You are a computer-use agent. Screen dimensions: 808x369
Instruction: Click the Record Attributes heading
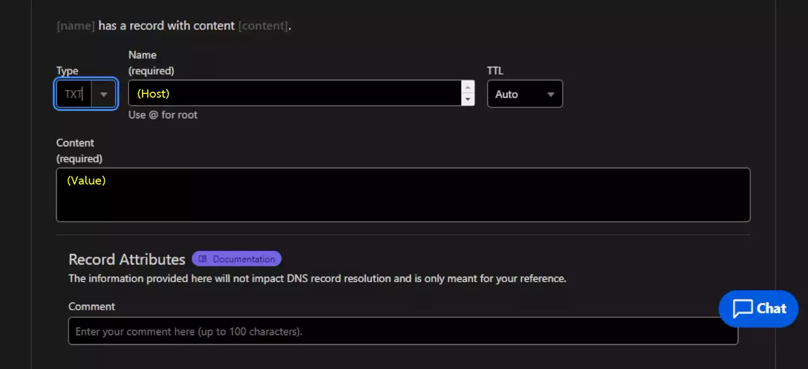[127, 259]
